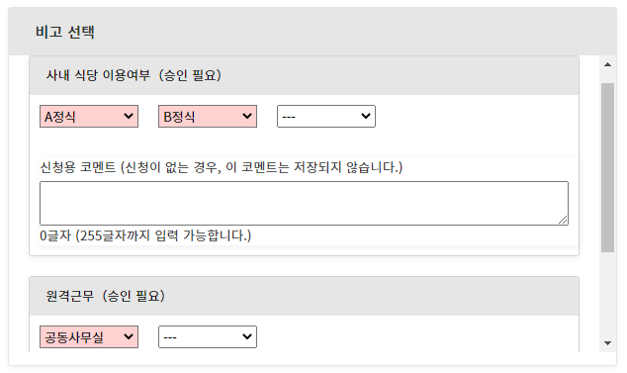Open the 공동사무실 remote work dropdown
The image size is (627, 373).
pyautogui.click(x=89, y=337)
